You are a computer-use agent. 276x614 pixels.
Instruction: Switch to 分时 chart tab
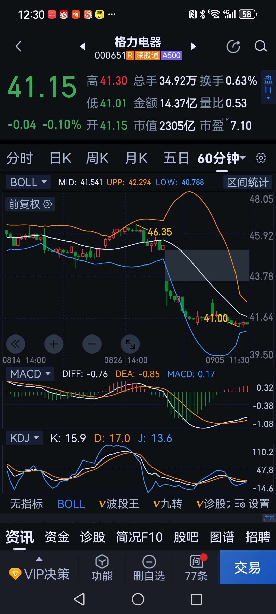tap(20, 158)
